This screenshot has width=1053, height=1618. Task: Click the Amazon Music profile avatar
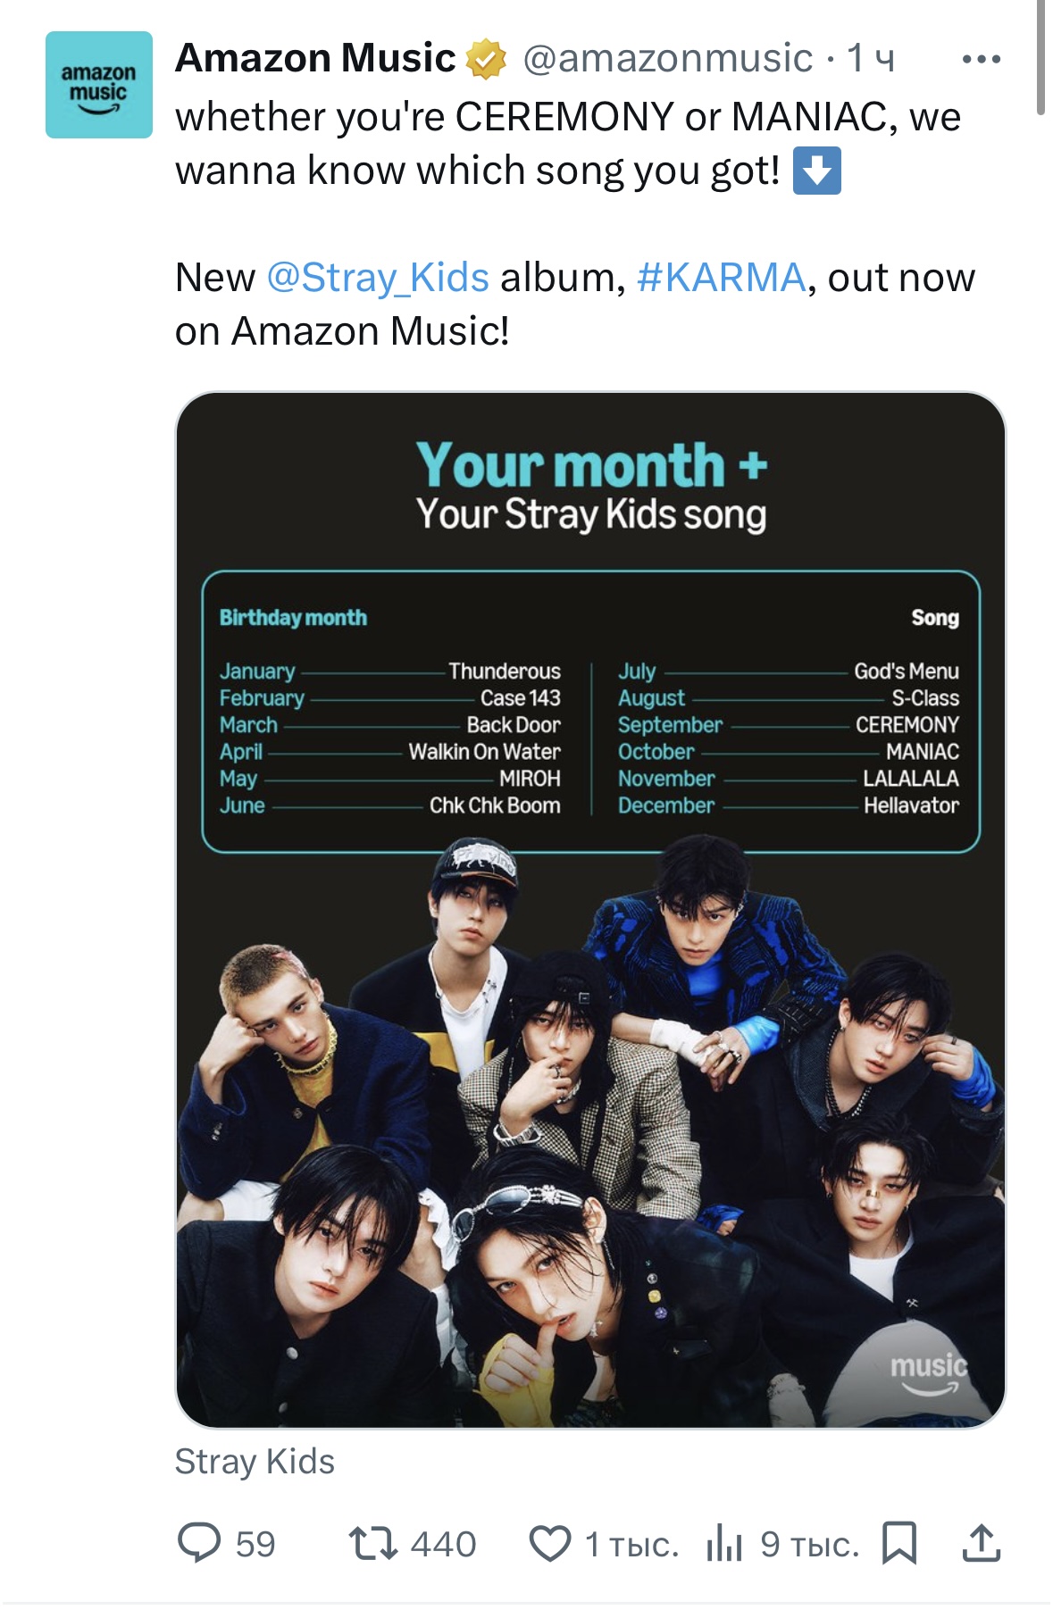99,85
